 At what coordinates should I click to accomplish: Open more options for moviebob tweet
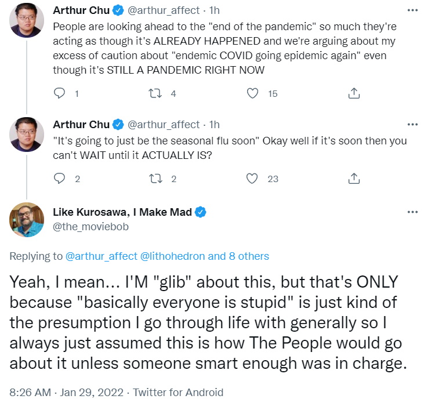tap(412, 212)
